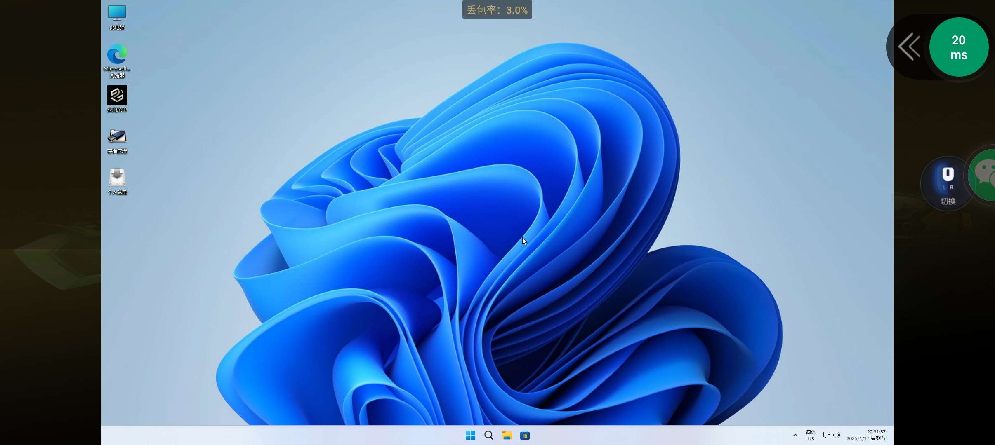Open the 存档管理 desktop icon
995x445 pixels.
pos(117,141)
